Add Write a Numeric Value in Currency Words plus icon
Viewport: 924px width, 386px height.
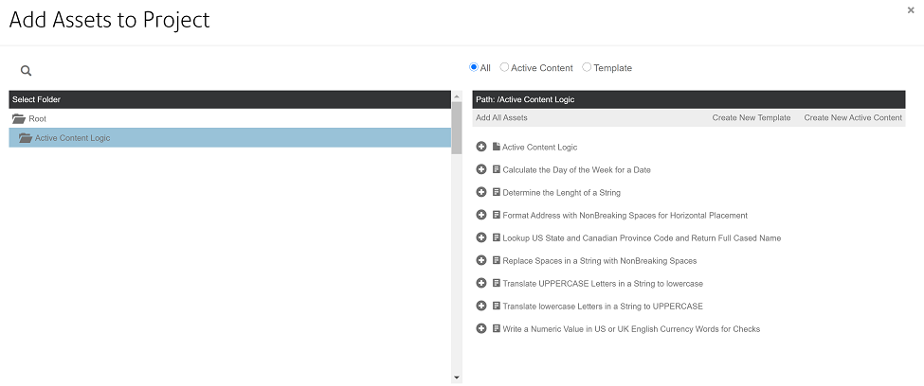(x=480, y=328)
